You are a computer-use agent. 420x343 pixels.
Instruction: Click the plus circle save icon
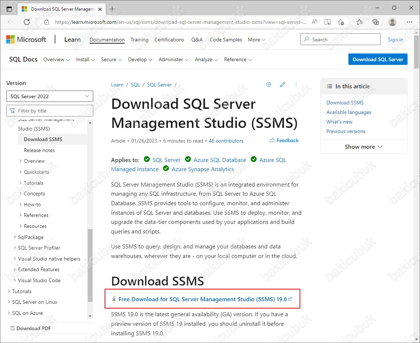coord(269,85)
